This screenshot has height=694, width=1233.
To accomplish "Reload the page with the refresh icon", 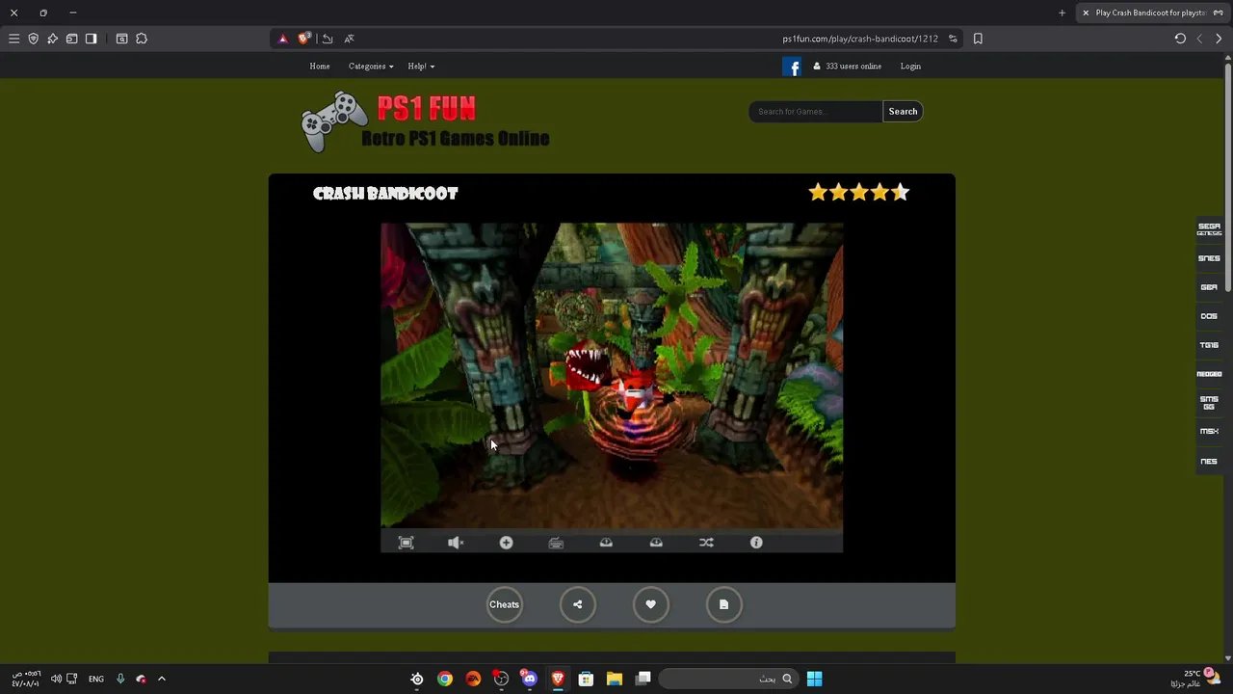I will click(x=1180, y=39).
